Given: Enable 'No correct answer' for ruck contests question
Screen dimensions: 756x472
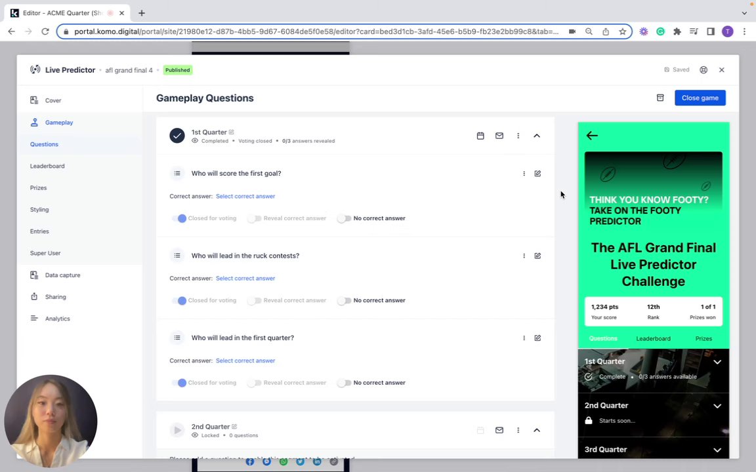Looking at the screenshot, I should coord(345,300).
